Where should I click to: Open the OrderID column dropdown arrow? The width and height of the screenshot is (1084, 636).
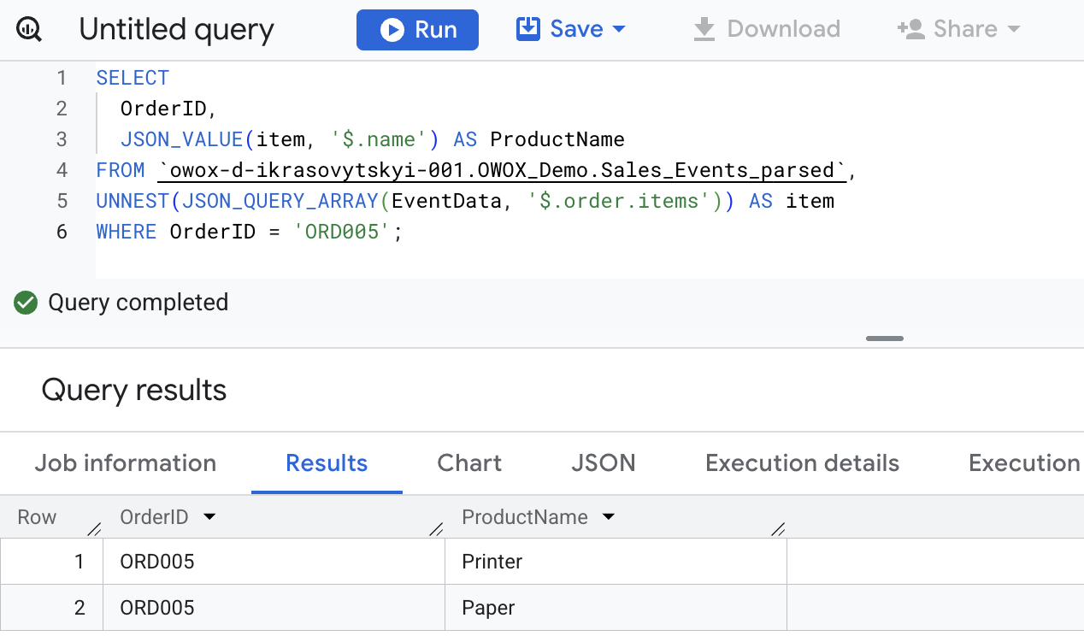pyautogui.click(x=209, y=517)
